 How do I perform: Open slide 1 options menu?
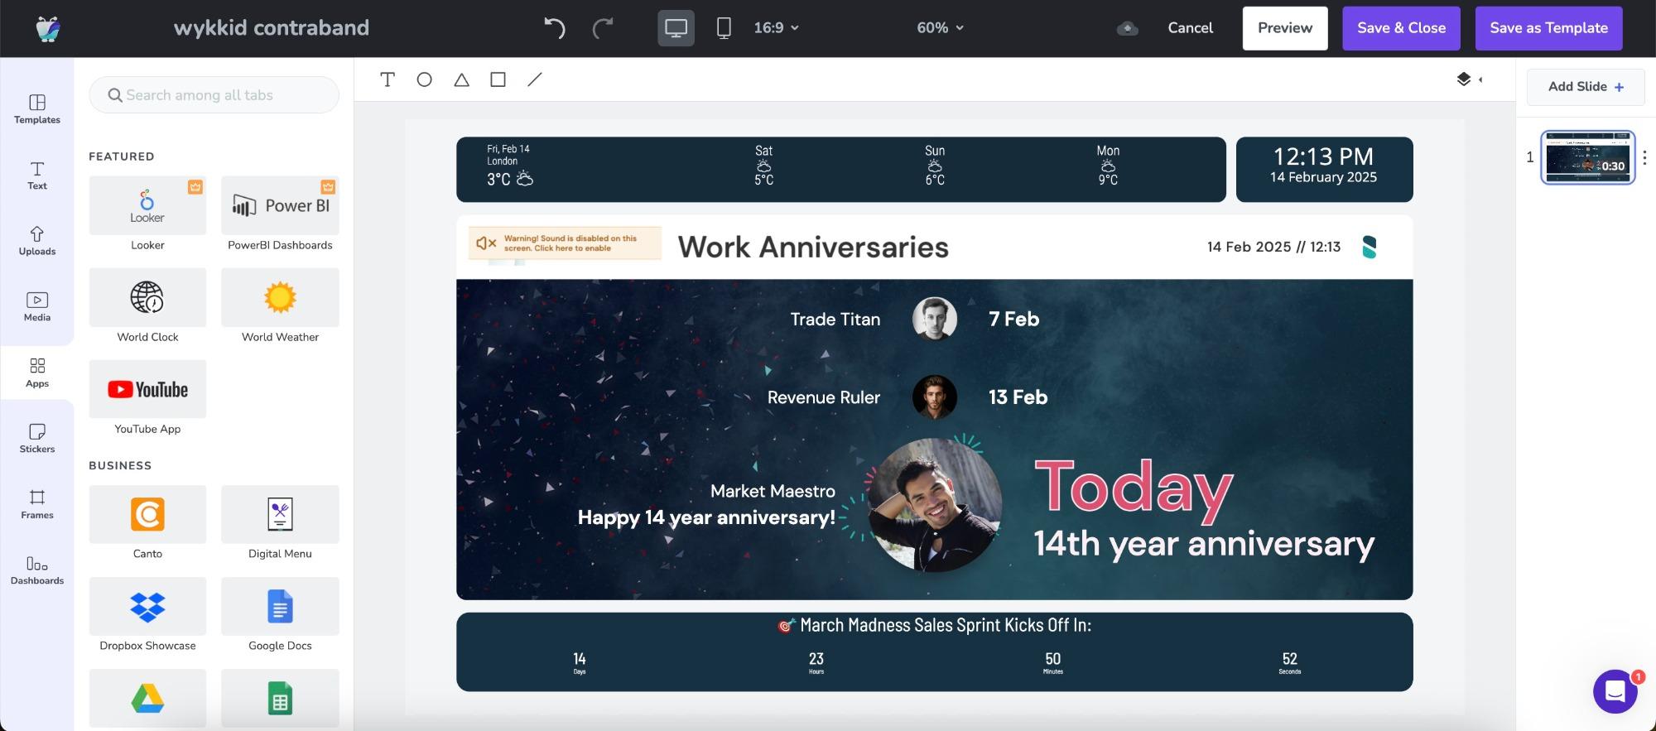click(1644, 157)
